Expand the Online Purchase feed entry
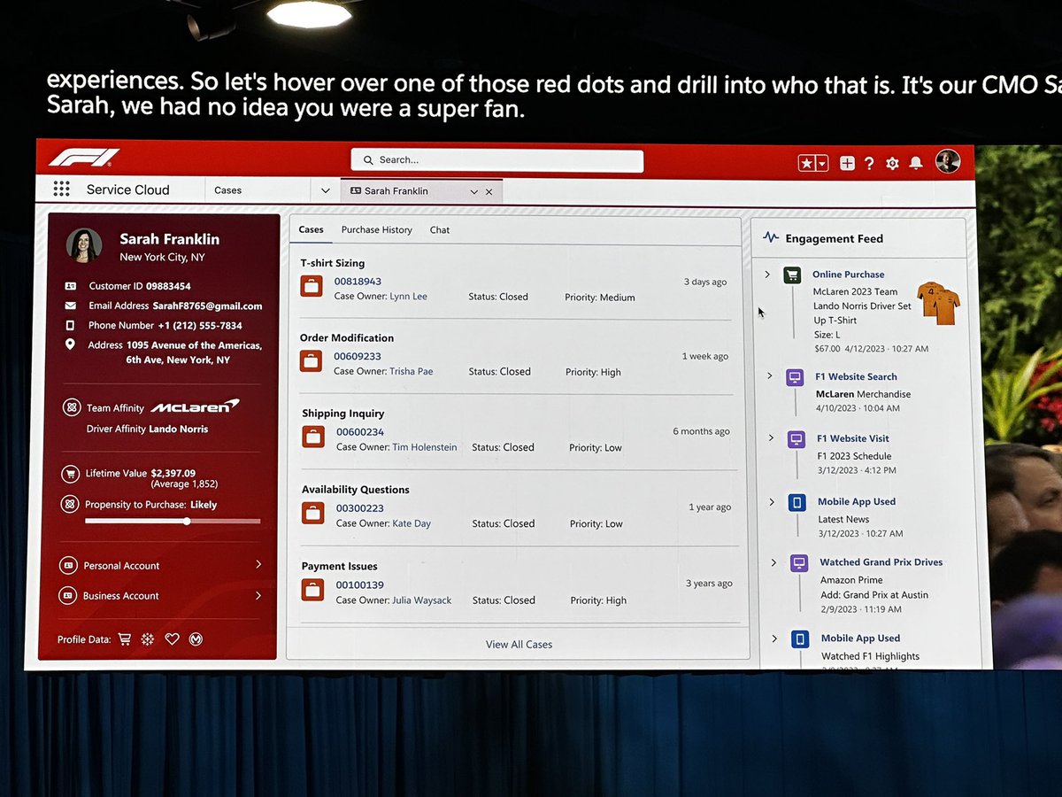The width and height of the screenshot is (1062, 797). (x=767, y=275)
